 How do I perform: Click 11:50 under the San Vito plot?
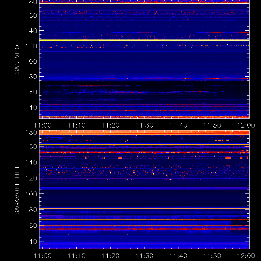coord(212,125)
